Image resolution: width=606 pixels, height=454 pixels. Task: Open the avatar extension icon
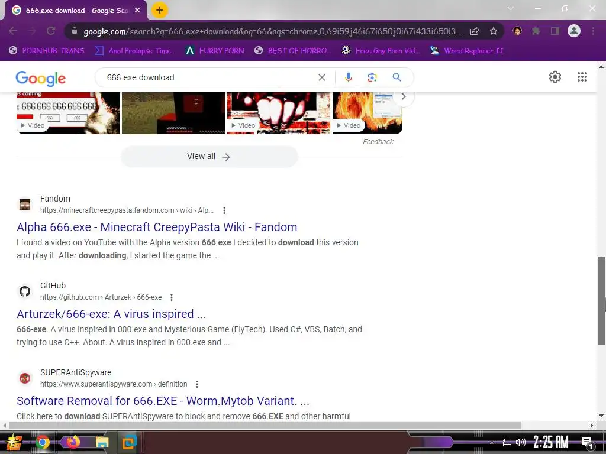(517, 31)
